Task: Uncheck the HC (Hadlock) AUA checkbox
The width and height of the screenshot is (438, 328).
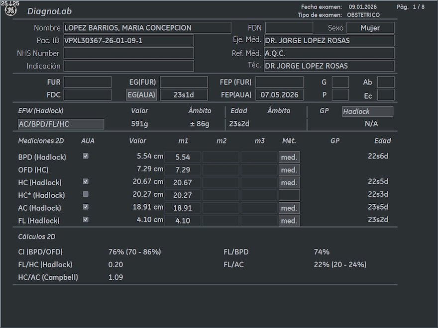Action: click(86, 182)
